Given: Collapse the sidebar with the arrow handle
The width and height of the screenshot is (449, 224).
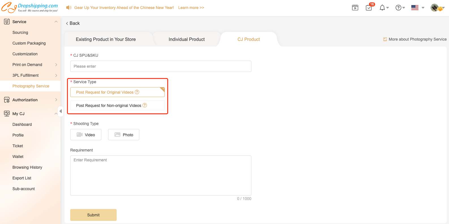Looking at the screenshot, I should click(60, 111).
